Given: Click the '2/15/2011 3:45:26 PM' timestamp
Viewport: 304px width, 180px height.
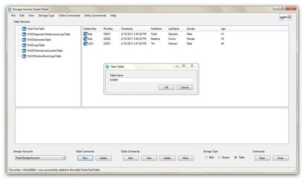Looking at the screenshot, I should 134,34.
